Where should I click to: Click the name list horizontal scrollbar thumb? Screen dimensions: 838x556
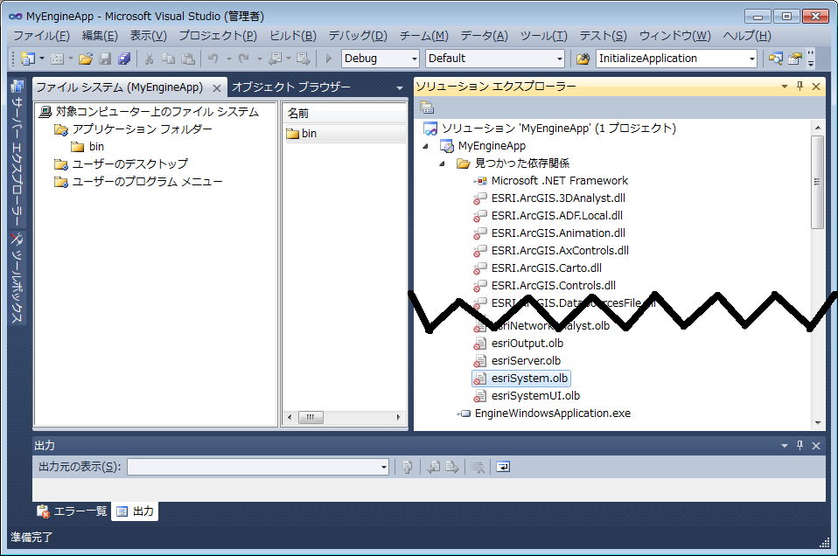click(311, 417)
